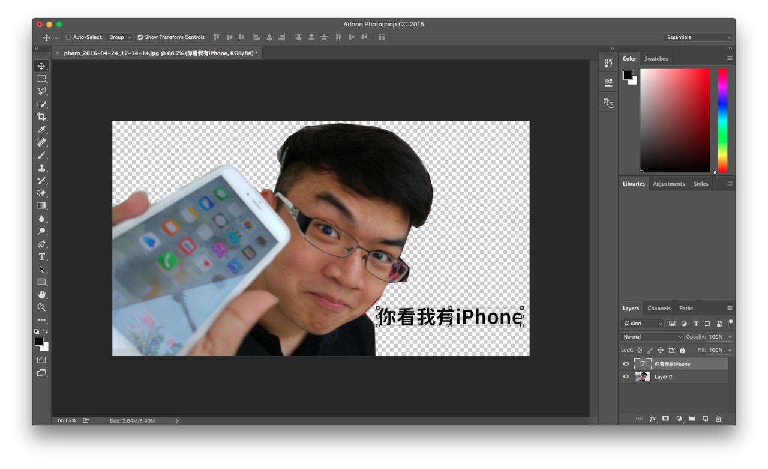Create a new layer
Viewport: 768px width, 469px height.
point(706,419)
